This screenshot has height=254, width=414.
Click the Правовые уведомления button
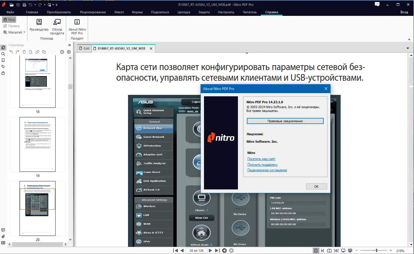(x=285, y=121)
